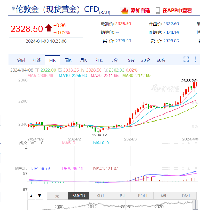The height and width of the screenshot is (212, 200).
Task: Click the 2333.25 high price label on chart
Action: [189, 81]
